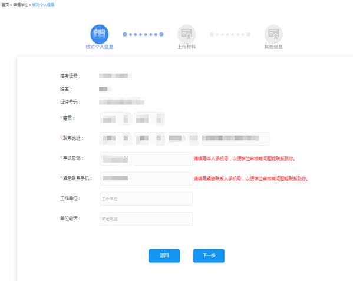This screenshot has height=281, width=353.
Task: Click the 上传材料 step icon
Action: pyautogui.click(x=186, y=34)
